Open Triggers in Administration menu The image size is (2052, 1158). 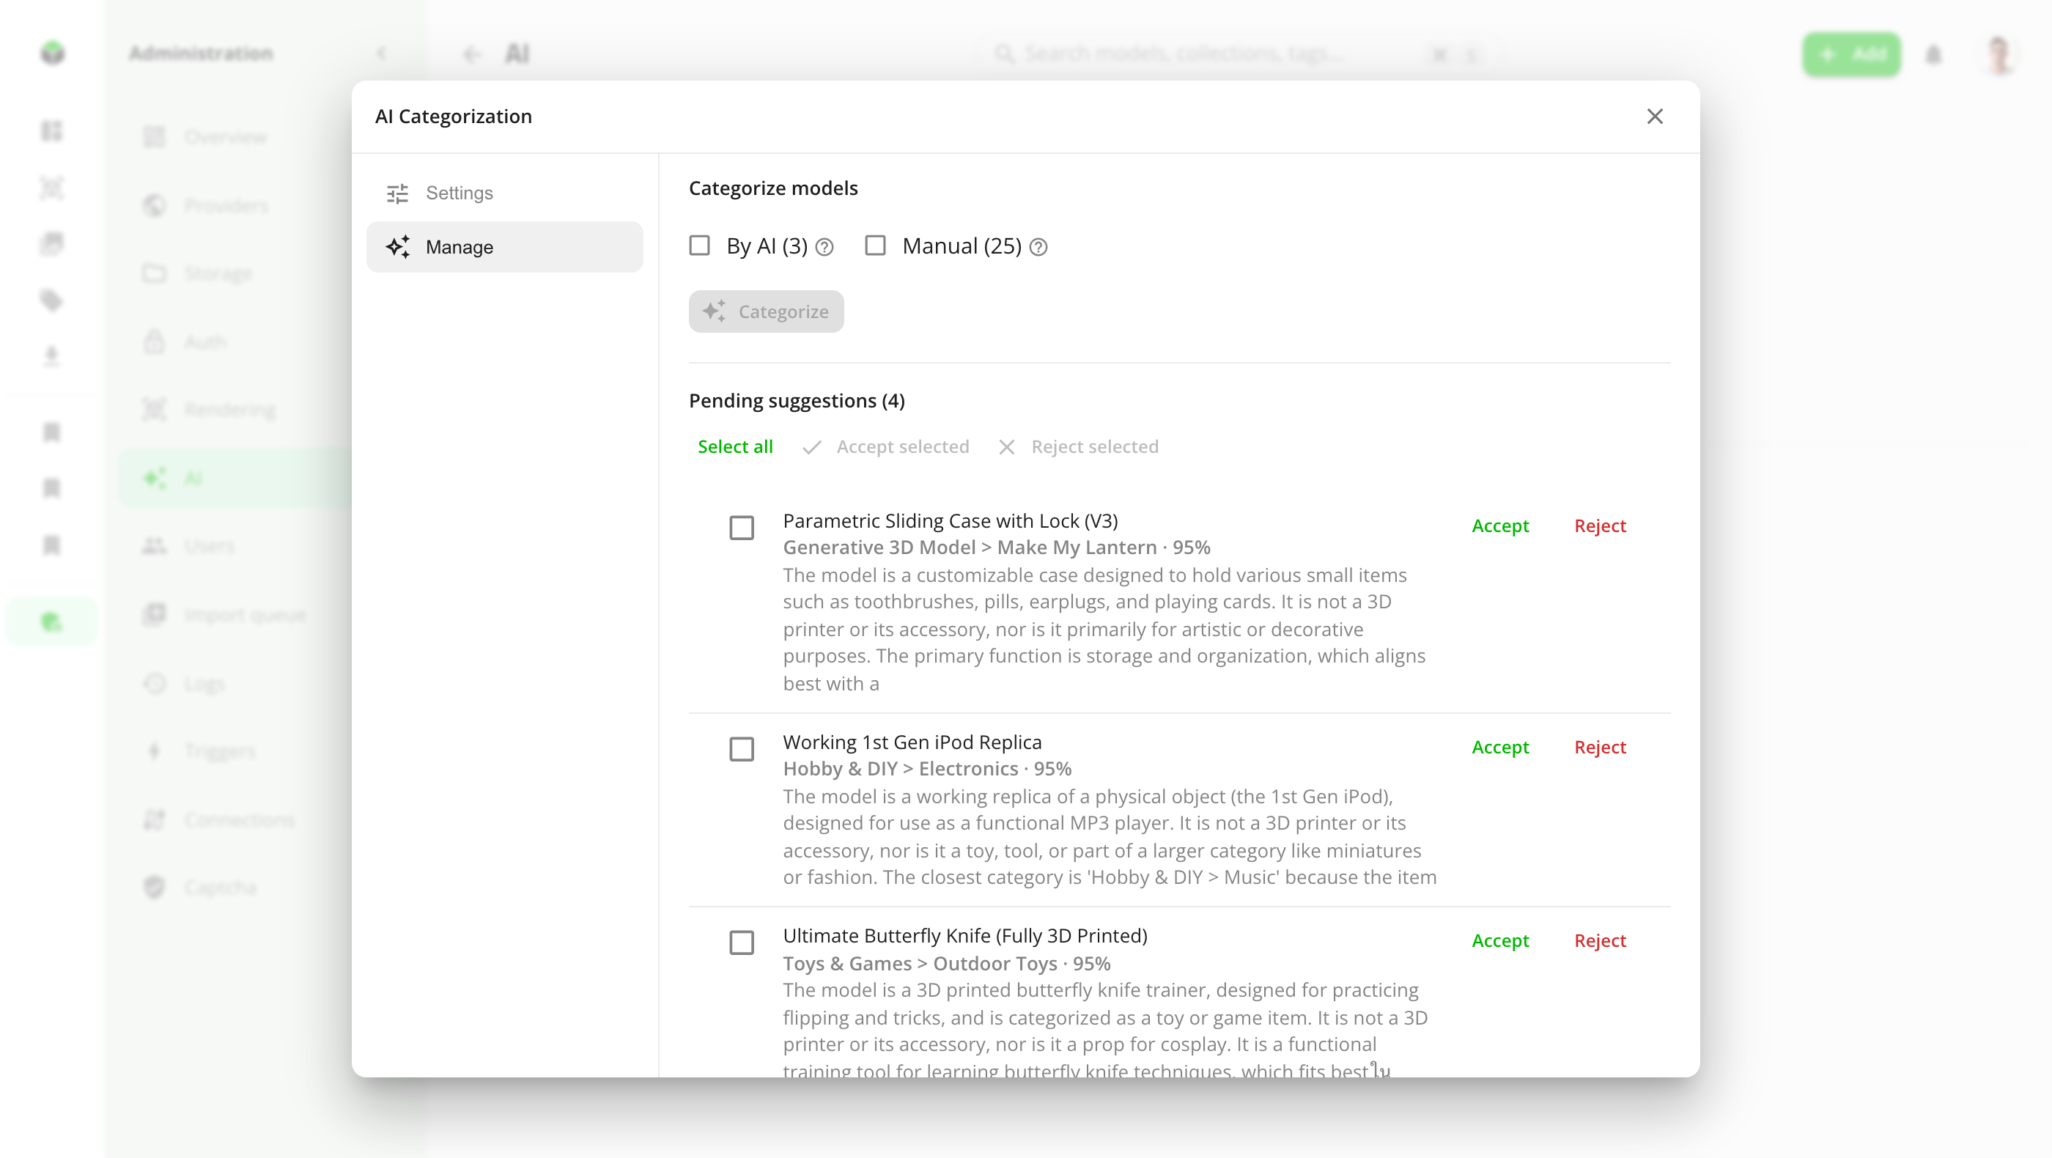[x=235, y=751]
